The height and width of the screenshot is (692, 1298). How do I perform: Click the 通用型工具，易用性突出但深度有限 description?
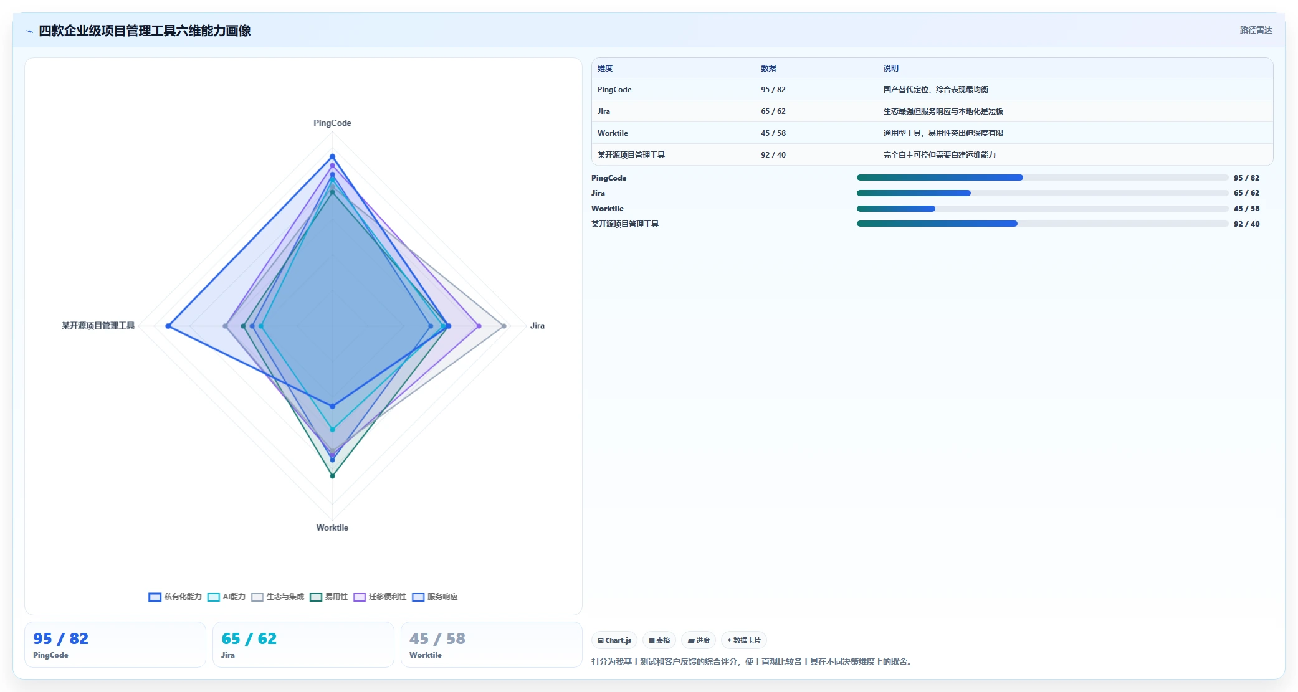pos(943,133)
